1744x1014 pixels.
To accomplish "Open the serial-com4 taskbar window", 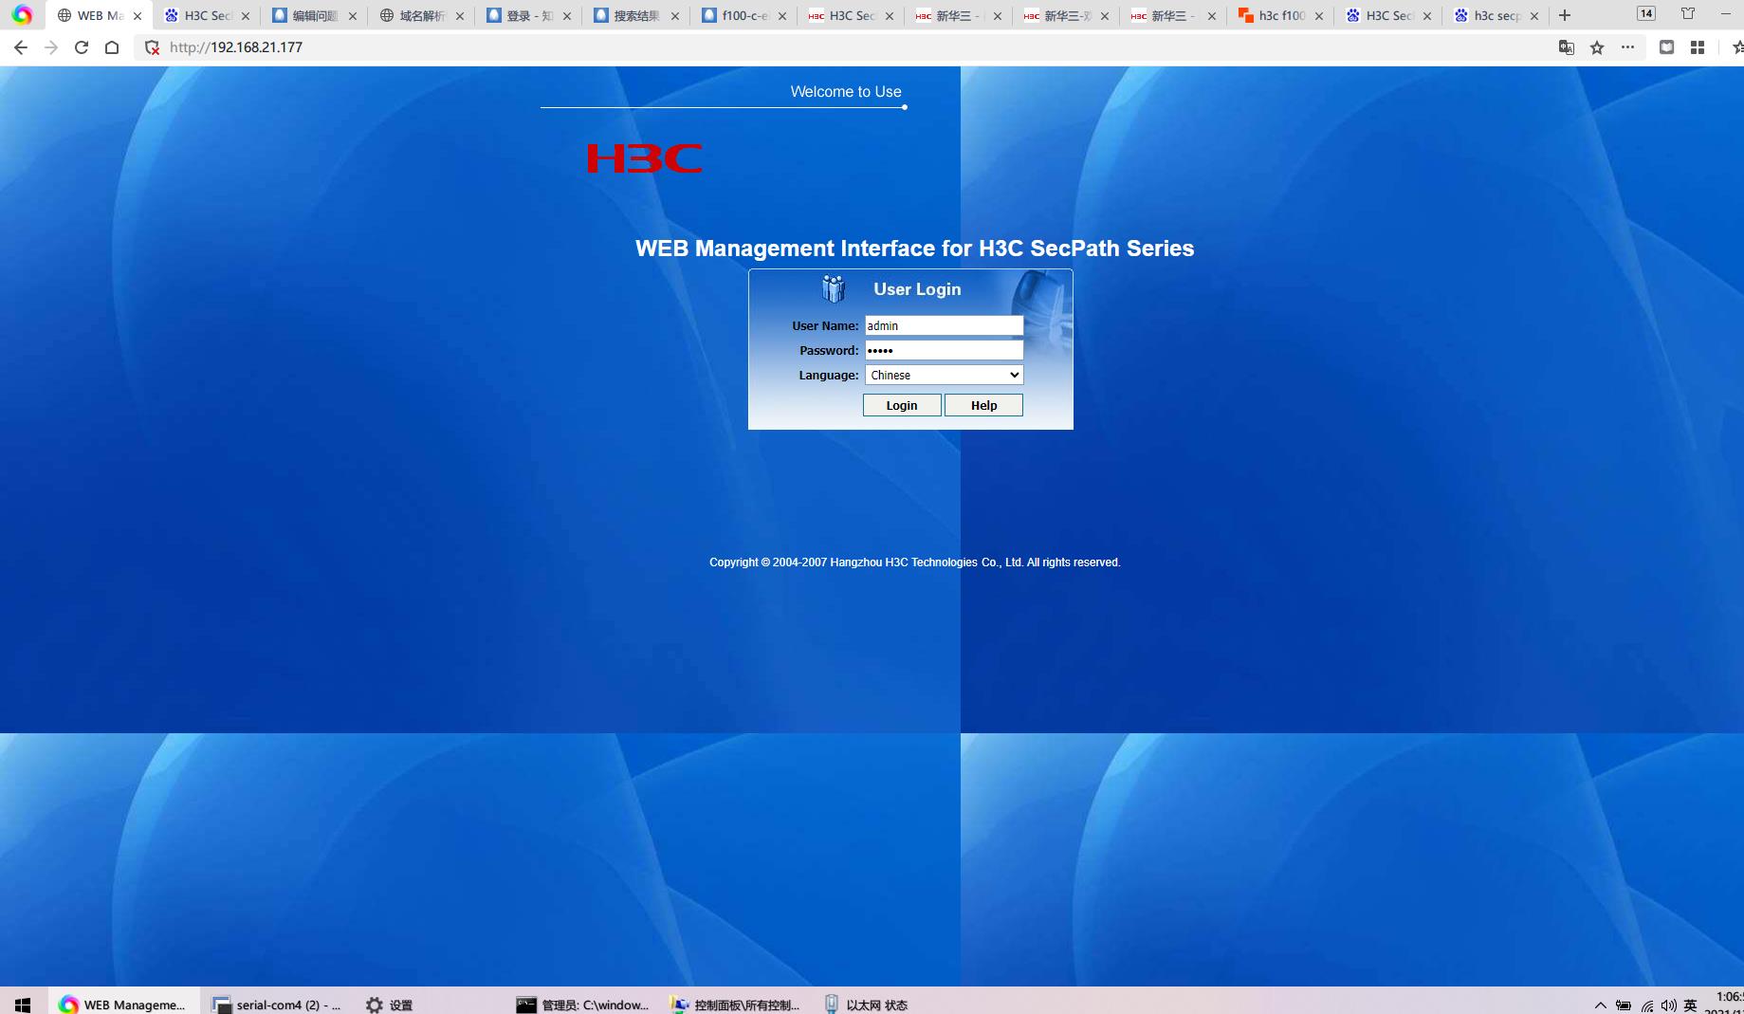I will click(x=277, y=1005).
